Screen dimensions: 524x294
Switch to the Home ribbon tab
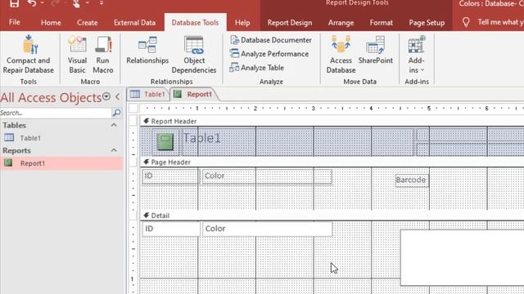(51, 23)
